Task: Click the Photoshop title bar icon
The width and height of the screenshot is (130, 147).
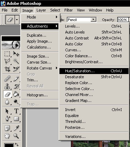Action: coord(3,3)
